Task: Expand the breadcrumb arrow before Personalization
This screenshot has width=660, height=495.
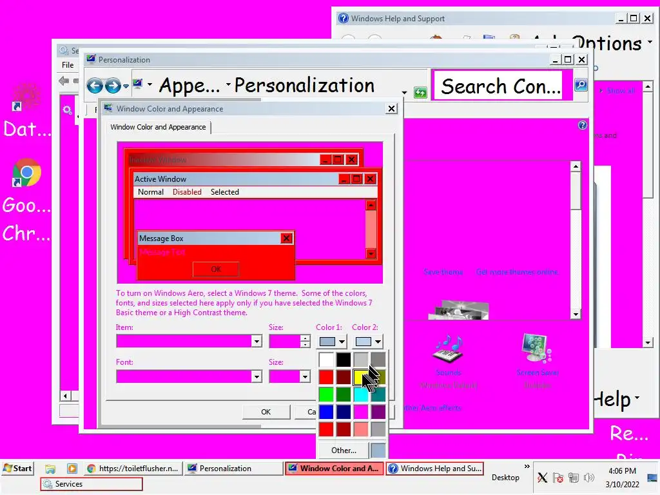Action: coord(229,84)
